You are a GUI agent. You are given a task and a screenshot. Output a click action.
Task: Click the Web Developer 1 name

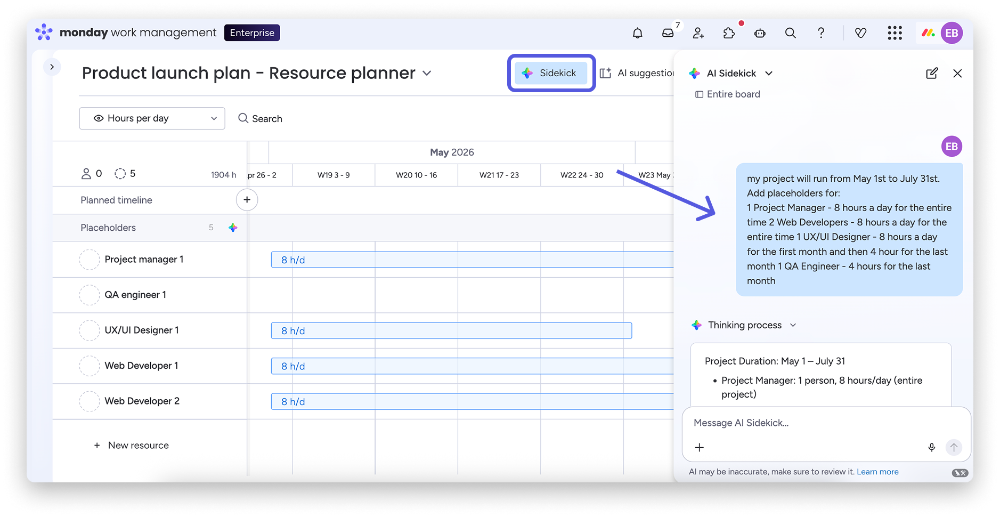(141, 366)
